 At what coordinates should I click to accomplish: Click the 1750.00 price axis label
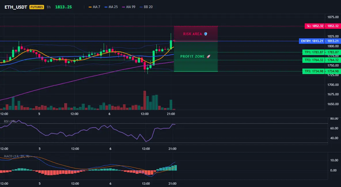coord(333,65)
